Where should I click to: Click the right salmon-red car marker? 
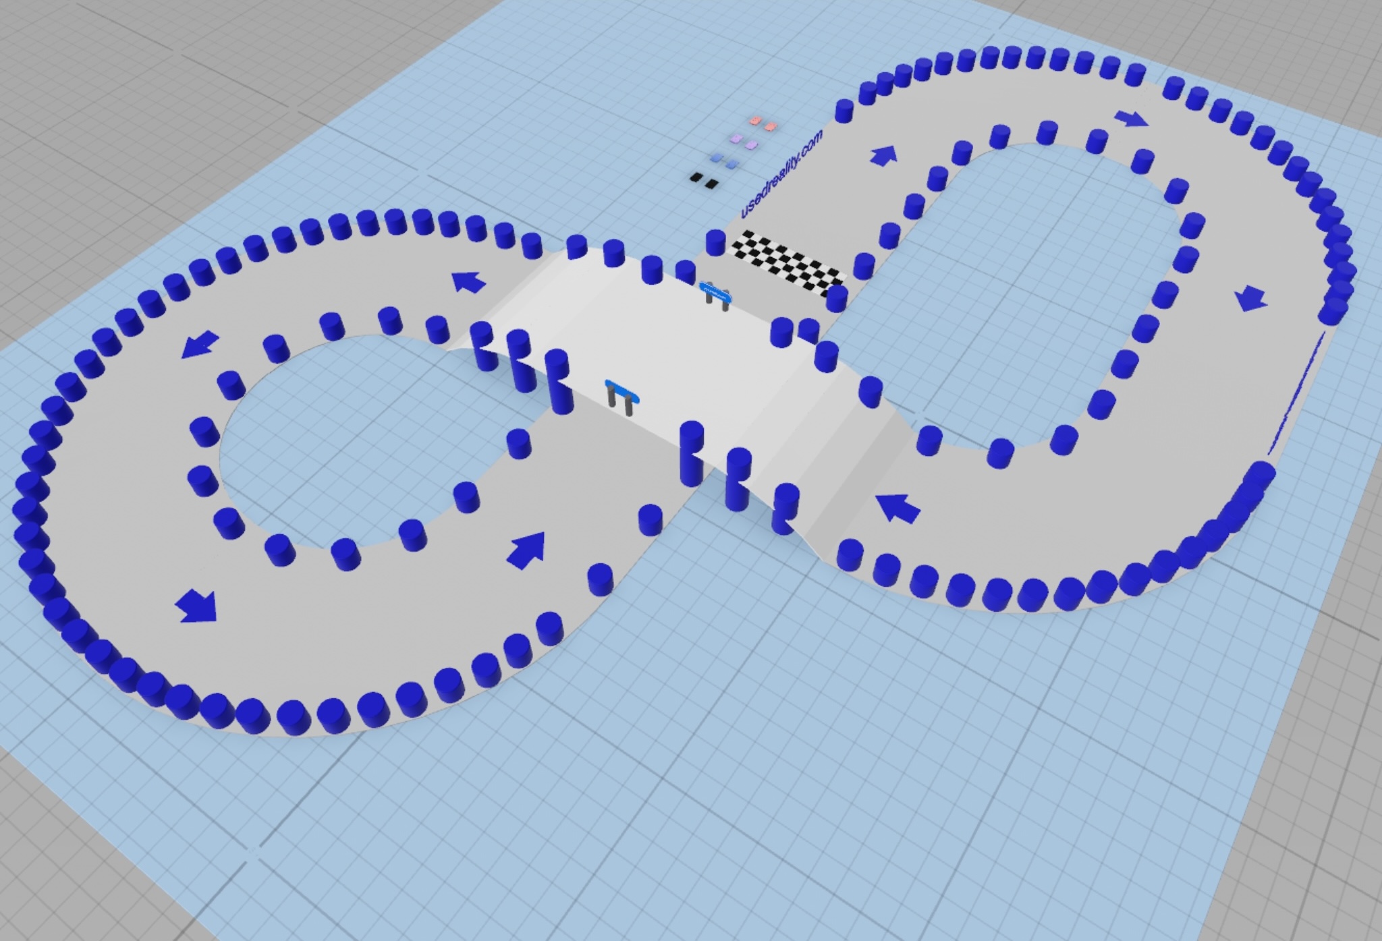[770, 125]
